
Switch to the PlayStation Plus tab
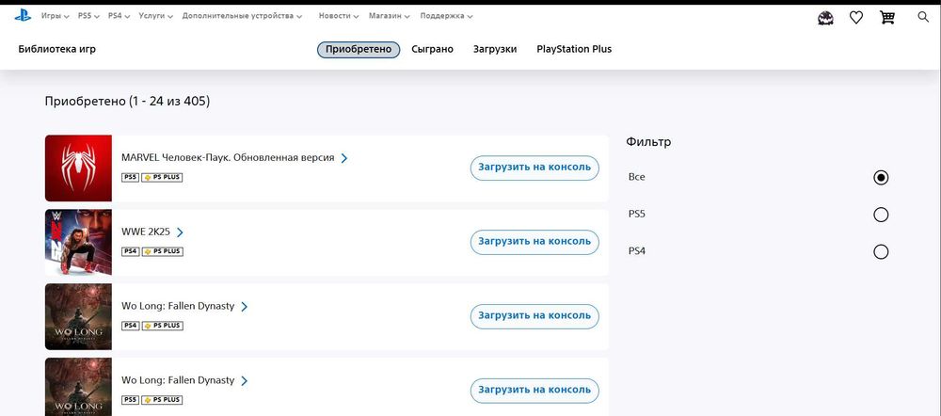[574, 49]
